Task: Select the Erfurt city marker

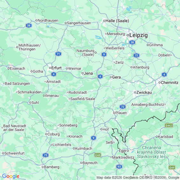Action: [x=50, y=68]
